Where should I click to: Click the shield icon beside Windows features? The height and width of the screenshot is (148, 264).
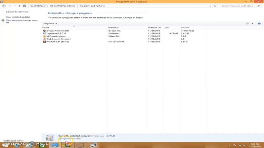tap(3, 21)
